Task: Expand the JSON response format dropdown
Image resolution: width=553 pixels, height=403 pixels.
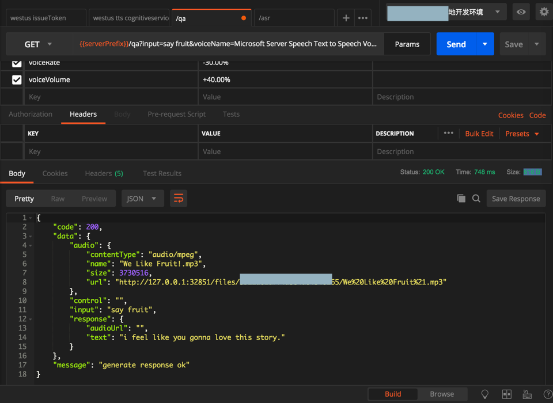Action: tap(142, 199)
